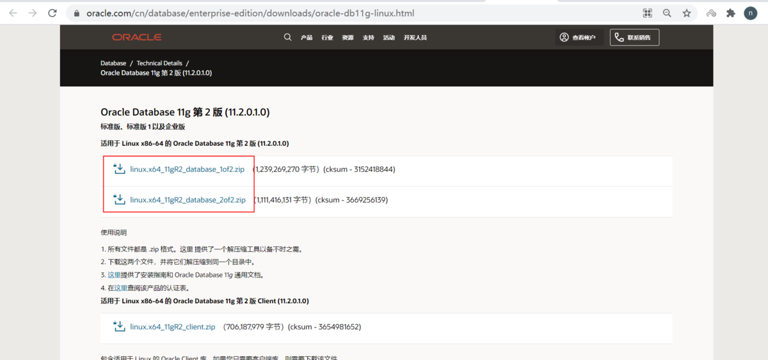The height and width of the screenshot is (360, 768).
Task: Open the Extensions puzzle icon
Action: pyautogui.click(x=731, y=13)
